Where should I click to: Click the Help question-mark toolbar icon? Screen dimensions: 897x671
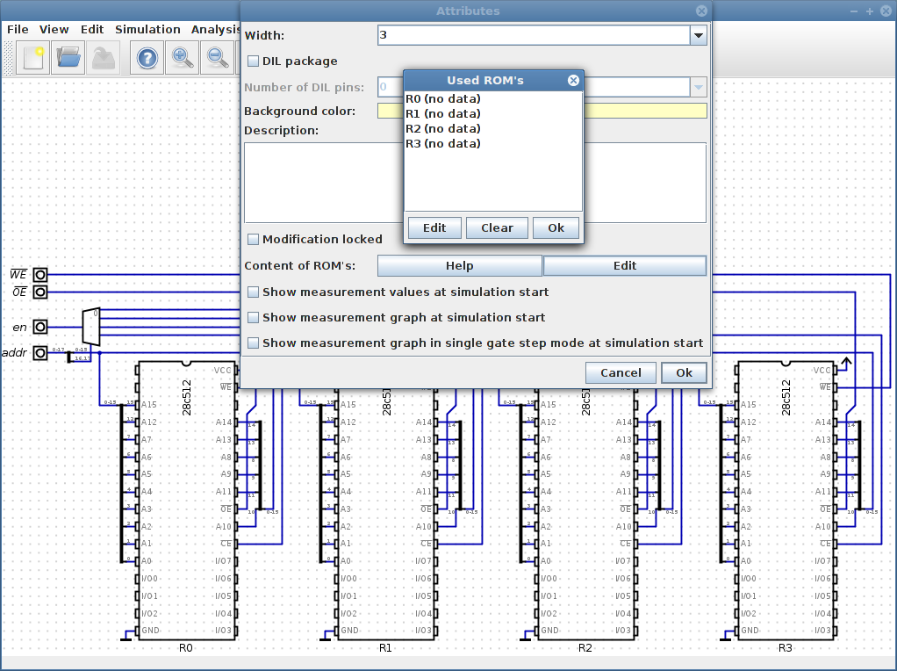(x=147, y=57)
